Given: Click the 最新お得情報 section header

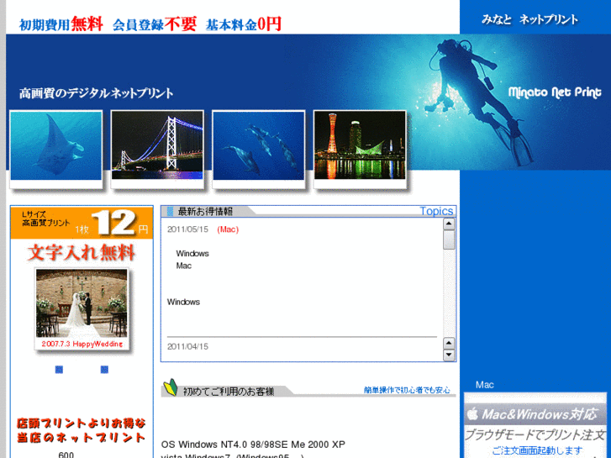Looking at the screenshot, I should point(205,211).
